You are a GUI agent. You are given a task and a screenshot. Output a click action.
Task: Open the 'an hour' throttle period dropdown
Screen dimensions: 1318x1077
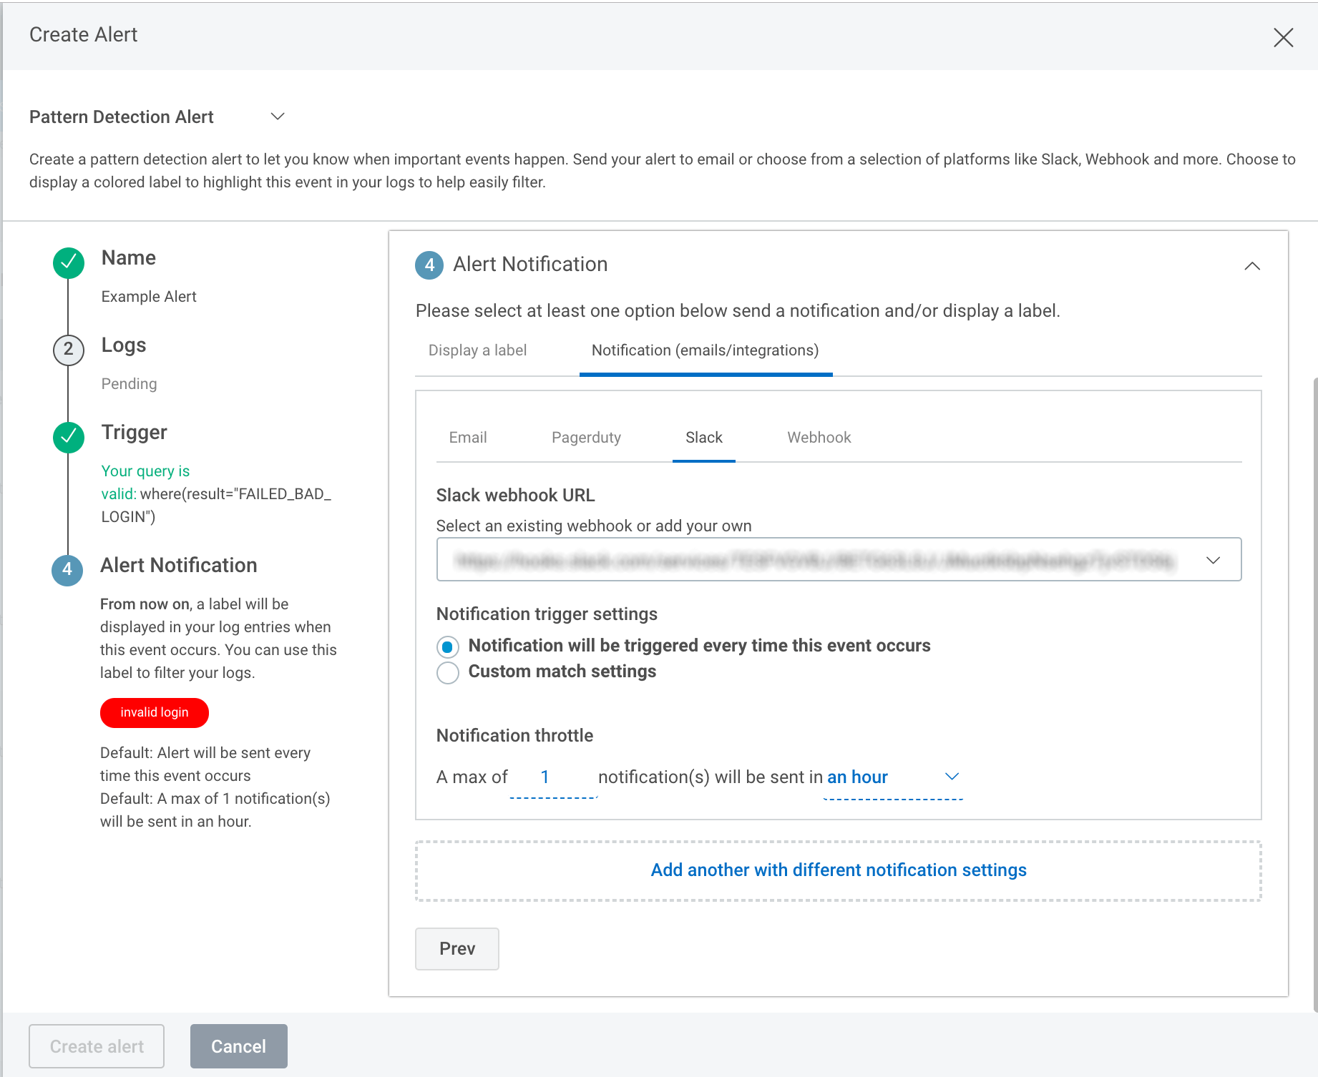coord(892,777)
